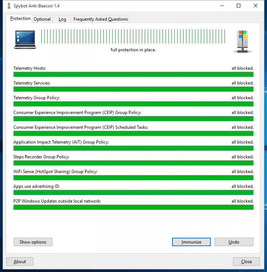Click the Show options button
The height and width of the screenshot is (272, 267).
point(33,242)
